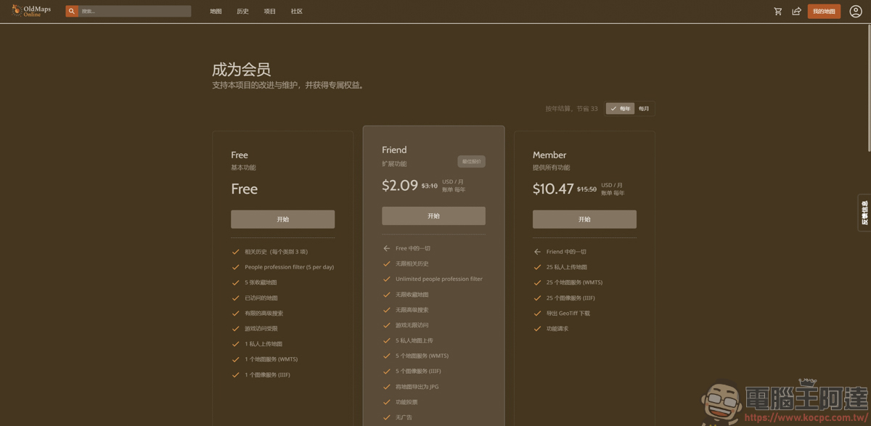This screenshot has height=426, width=871.
Task: Click the 无限相关历史 feature row
Action: coord(412,263)
